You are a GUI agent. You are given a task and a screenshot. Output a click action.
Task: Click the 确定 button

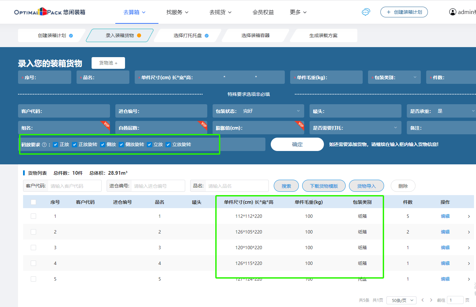click(x=297, y=144)
